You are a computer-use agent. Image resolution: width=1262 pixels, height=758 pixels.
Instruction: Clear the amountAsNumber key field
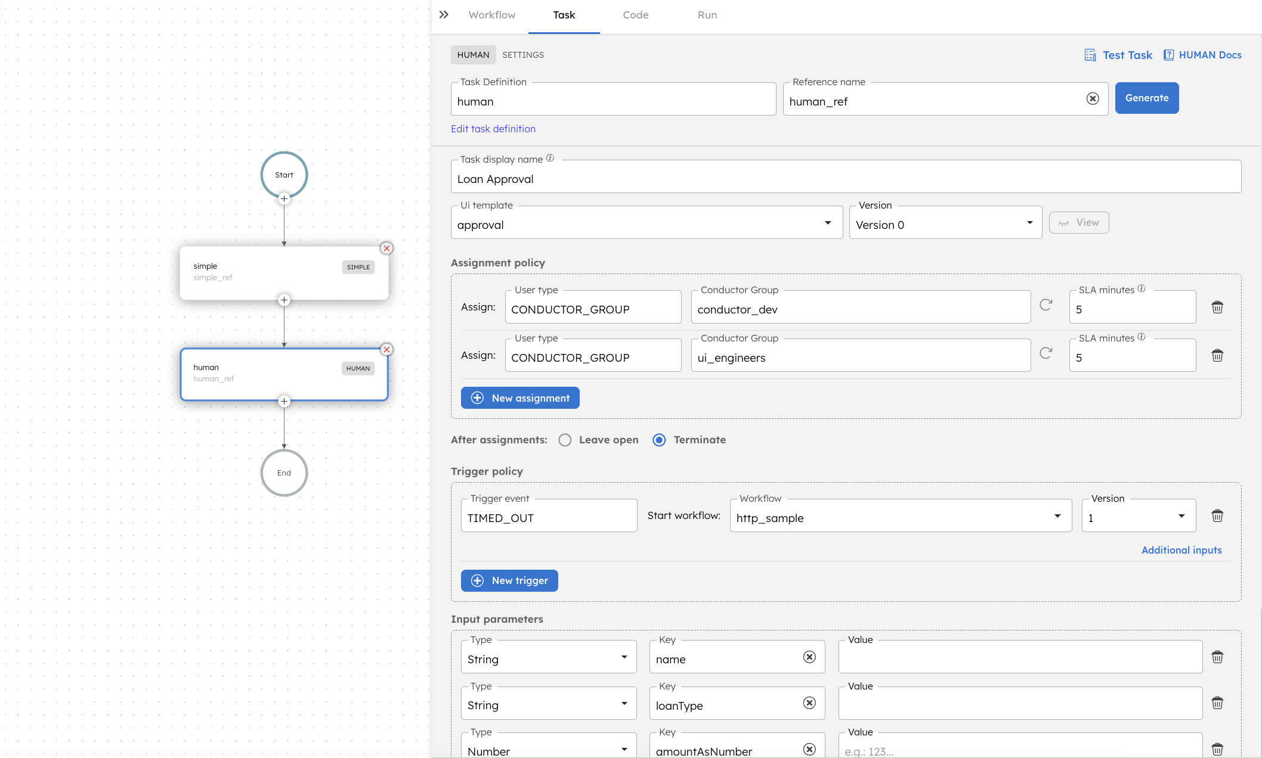[x=809, y=750]
